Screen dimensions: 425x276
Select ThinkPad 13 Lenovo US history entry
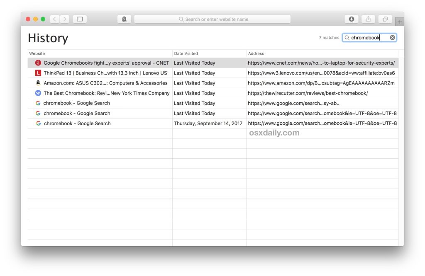pos(213,73)
